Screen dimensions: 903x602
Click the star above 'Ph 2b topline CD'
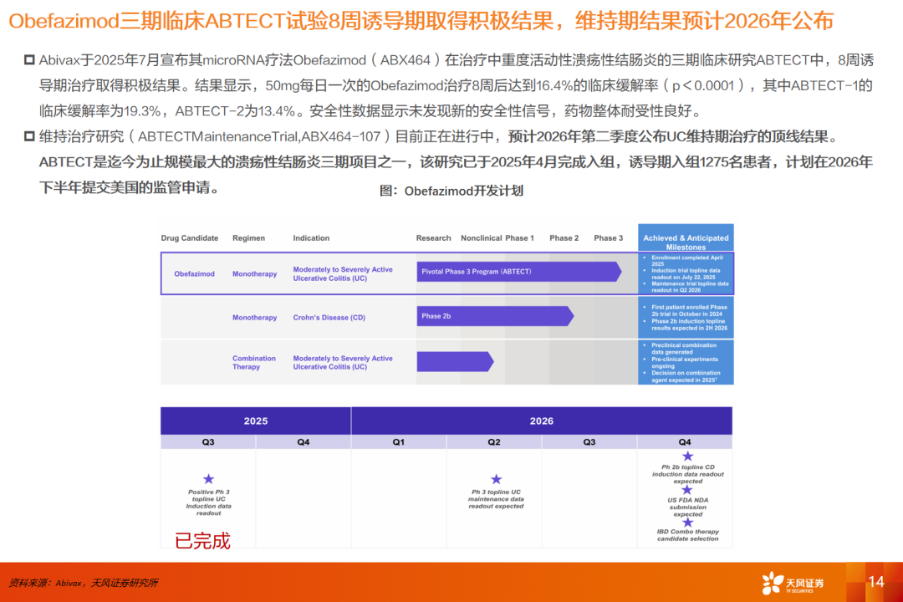pyautogui.click(x=687, y=457)
